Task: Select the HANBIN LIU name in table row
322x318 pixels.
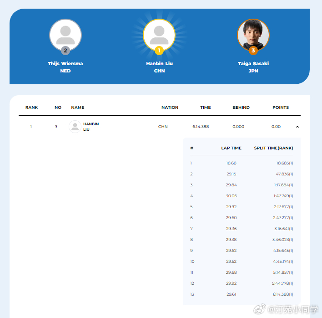Action: (x=91, y=127)
